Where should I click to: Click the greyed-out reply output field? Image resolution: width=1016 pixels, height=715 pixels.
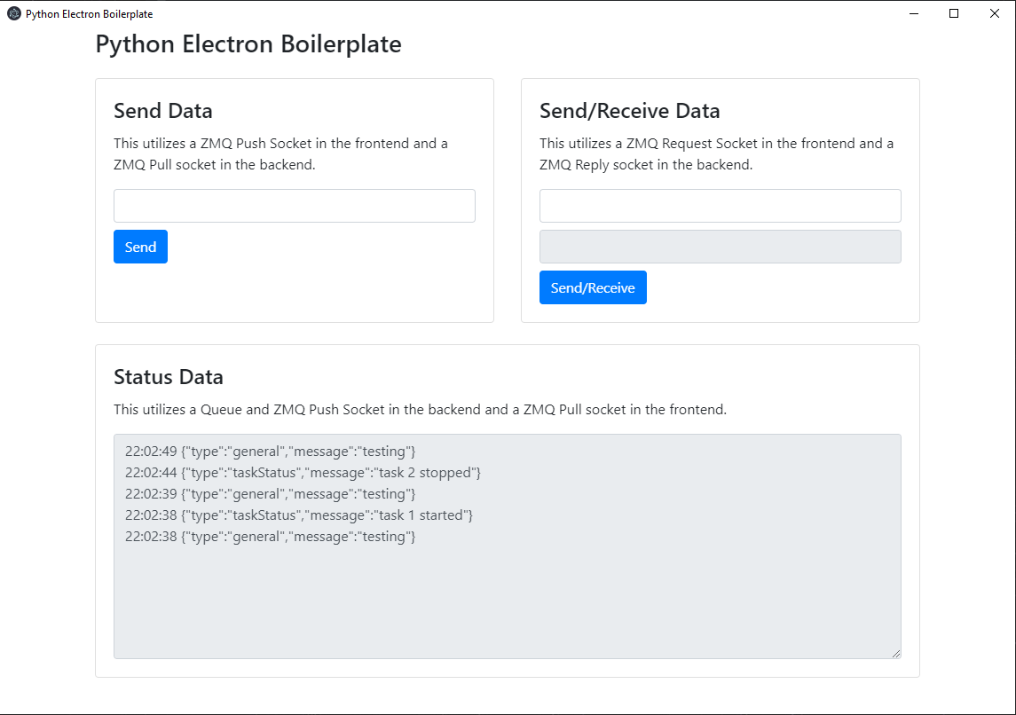point(721,247)
